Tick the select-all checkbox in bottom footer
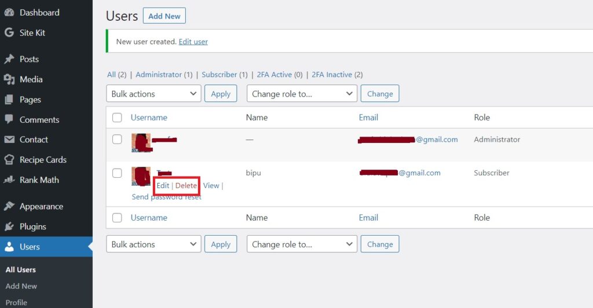The image size is (593, 308). click(117, 218)
